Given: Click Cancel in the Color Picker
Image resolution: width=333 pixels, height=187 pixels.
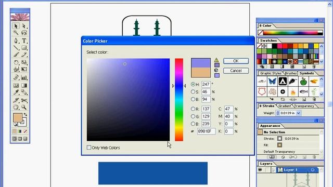Looking at the screenshot, I should pyautogui.click(x=236, y=71).
